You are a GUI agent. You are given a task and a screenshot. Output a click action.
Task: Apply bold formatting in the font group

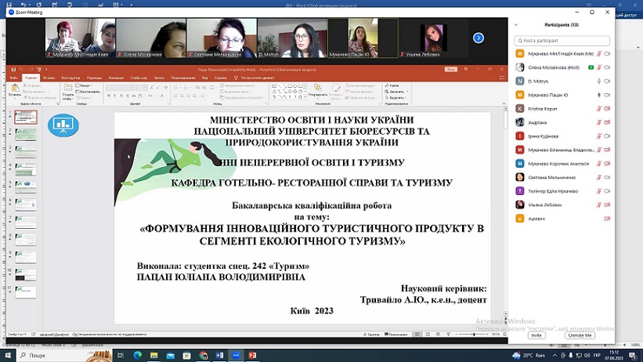click(109, 96)
